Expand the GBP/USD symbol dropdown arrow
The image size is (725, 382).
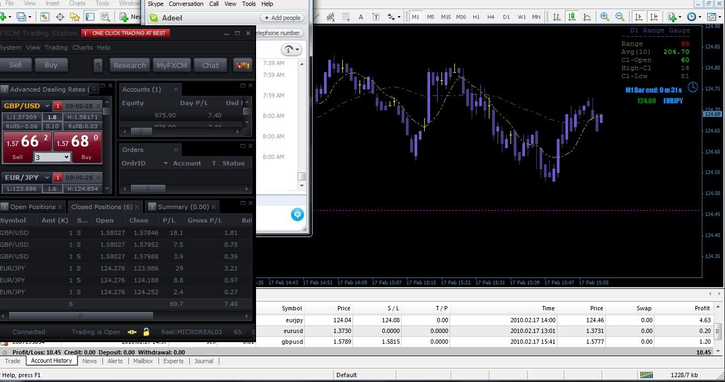(47, 106)
